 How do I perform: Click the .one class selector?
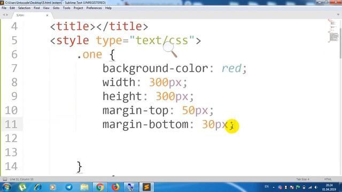tap(89, 54)
